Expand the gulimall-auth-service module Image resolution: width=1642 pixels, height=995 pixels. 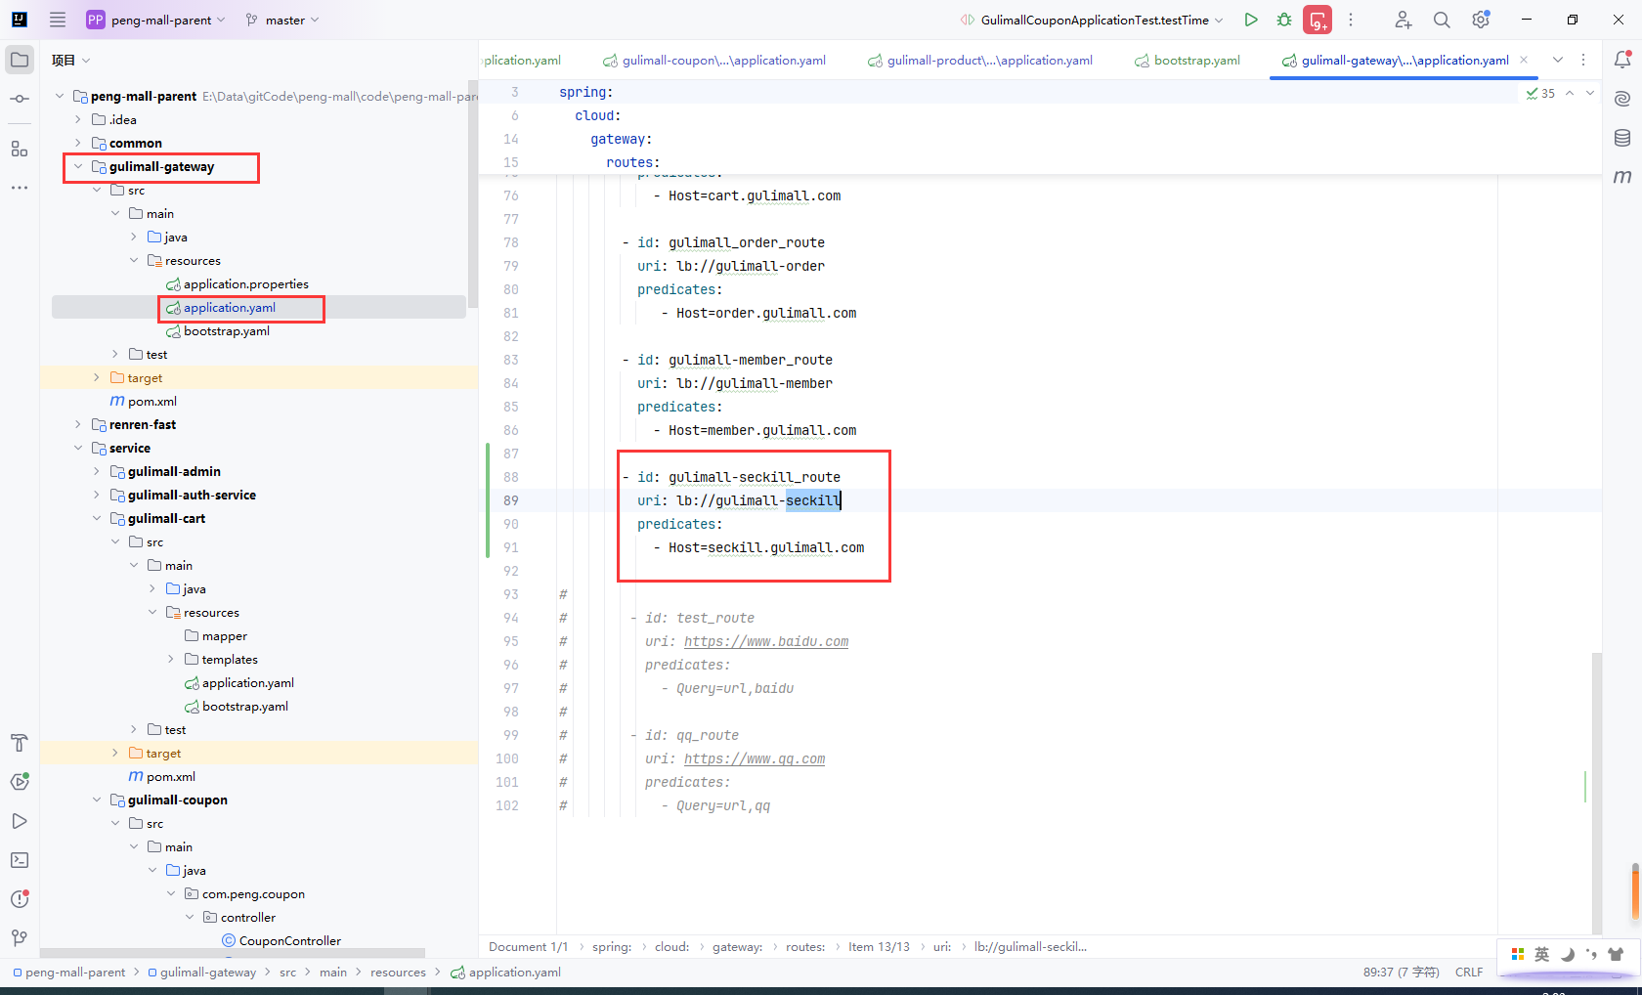coord(97,495)
